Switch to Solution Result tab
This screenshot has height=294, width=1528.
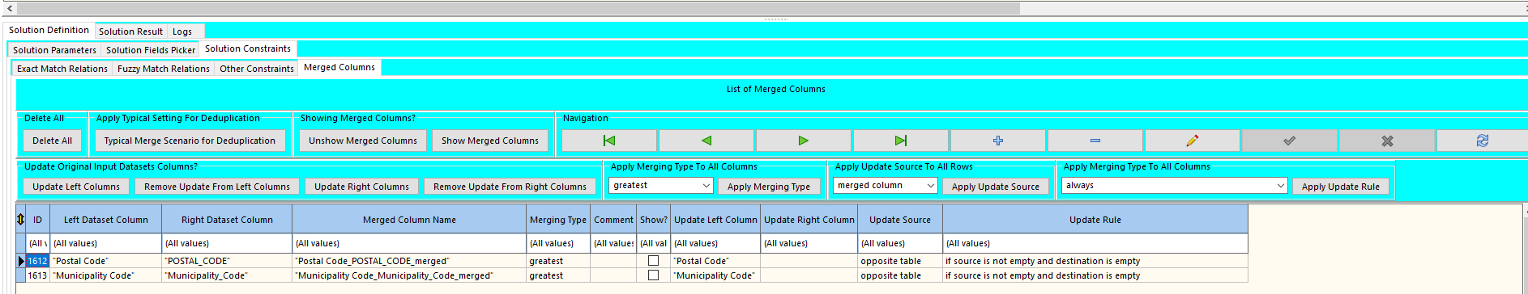pyautogui.click(x=130, y=31)
